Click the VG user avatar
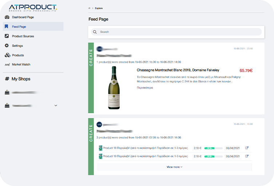Viewport: 274px width, 186px height. click(x=99, y=125)
